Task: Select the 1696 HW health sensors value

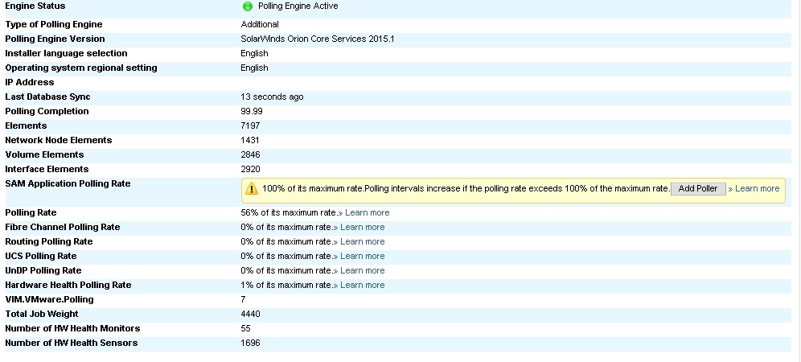Action: coord(250,343)
